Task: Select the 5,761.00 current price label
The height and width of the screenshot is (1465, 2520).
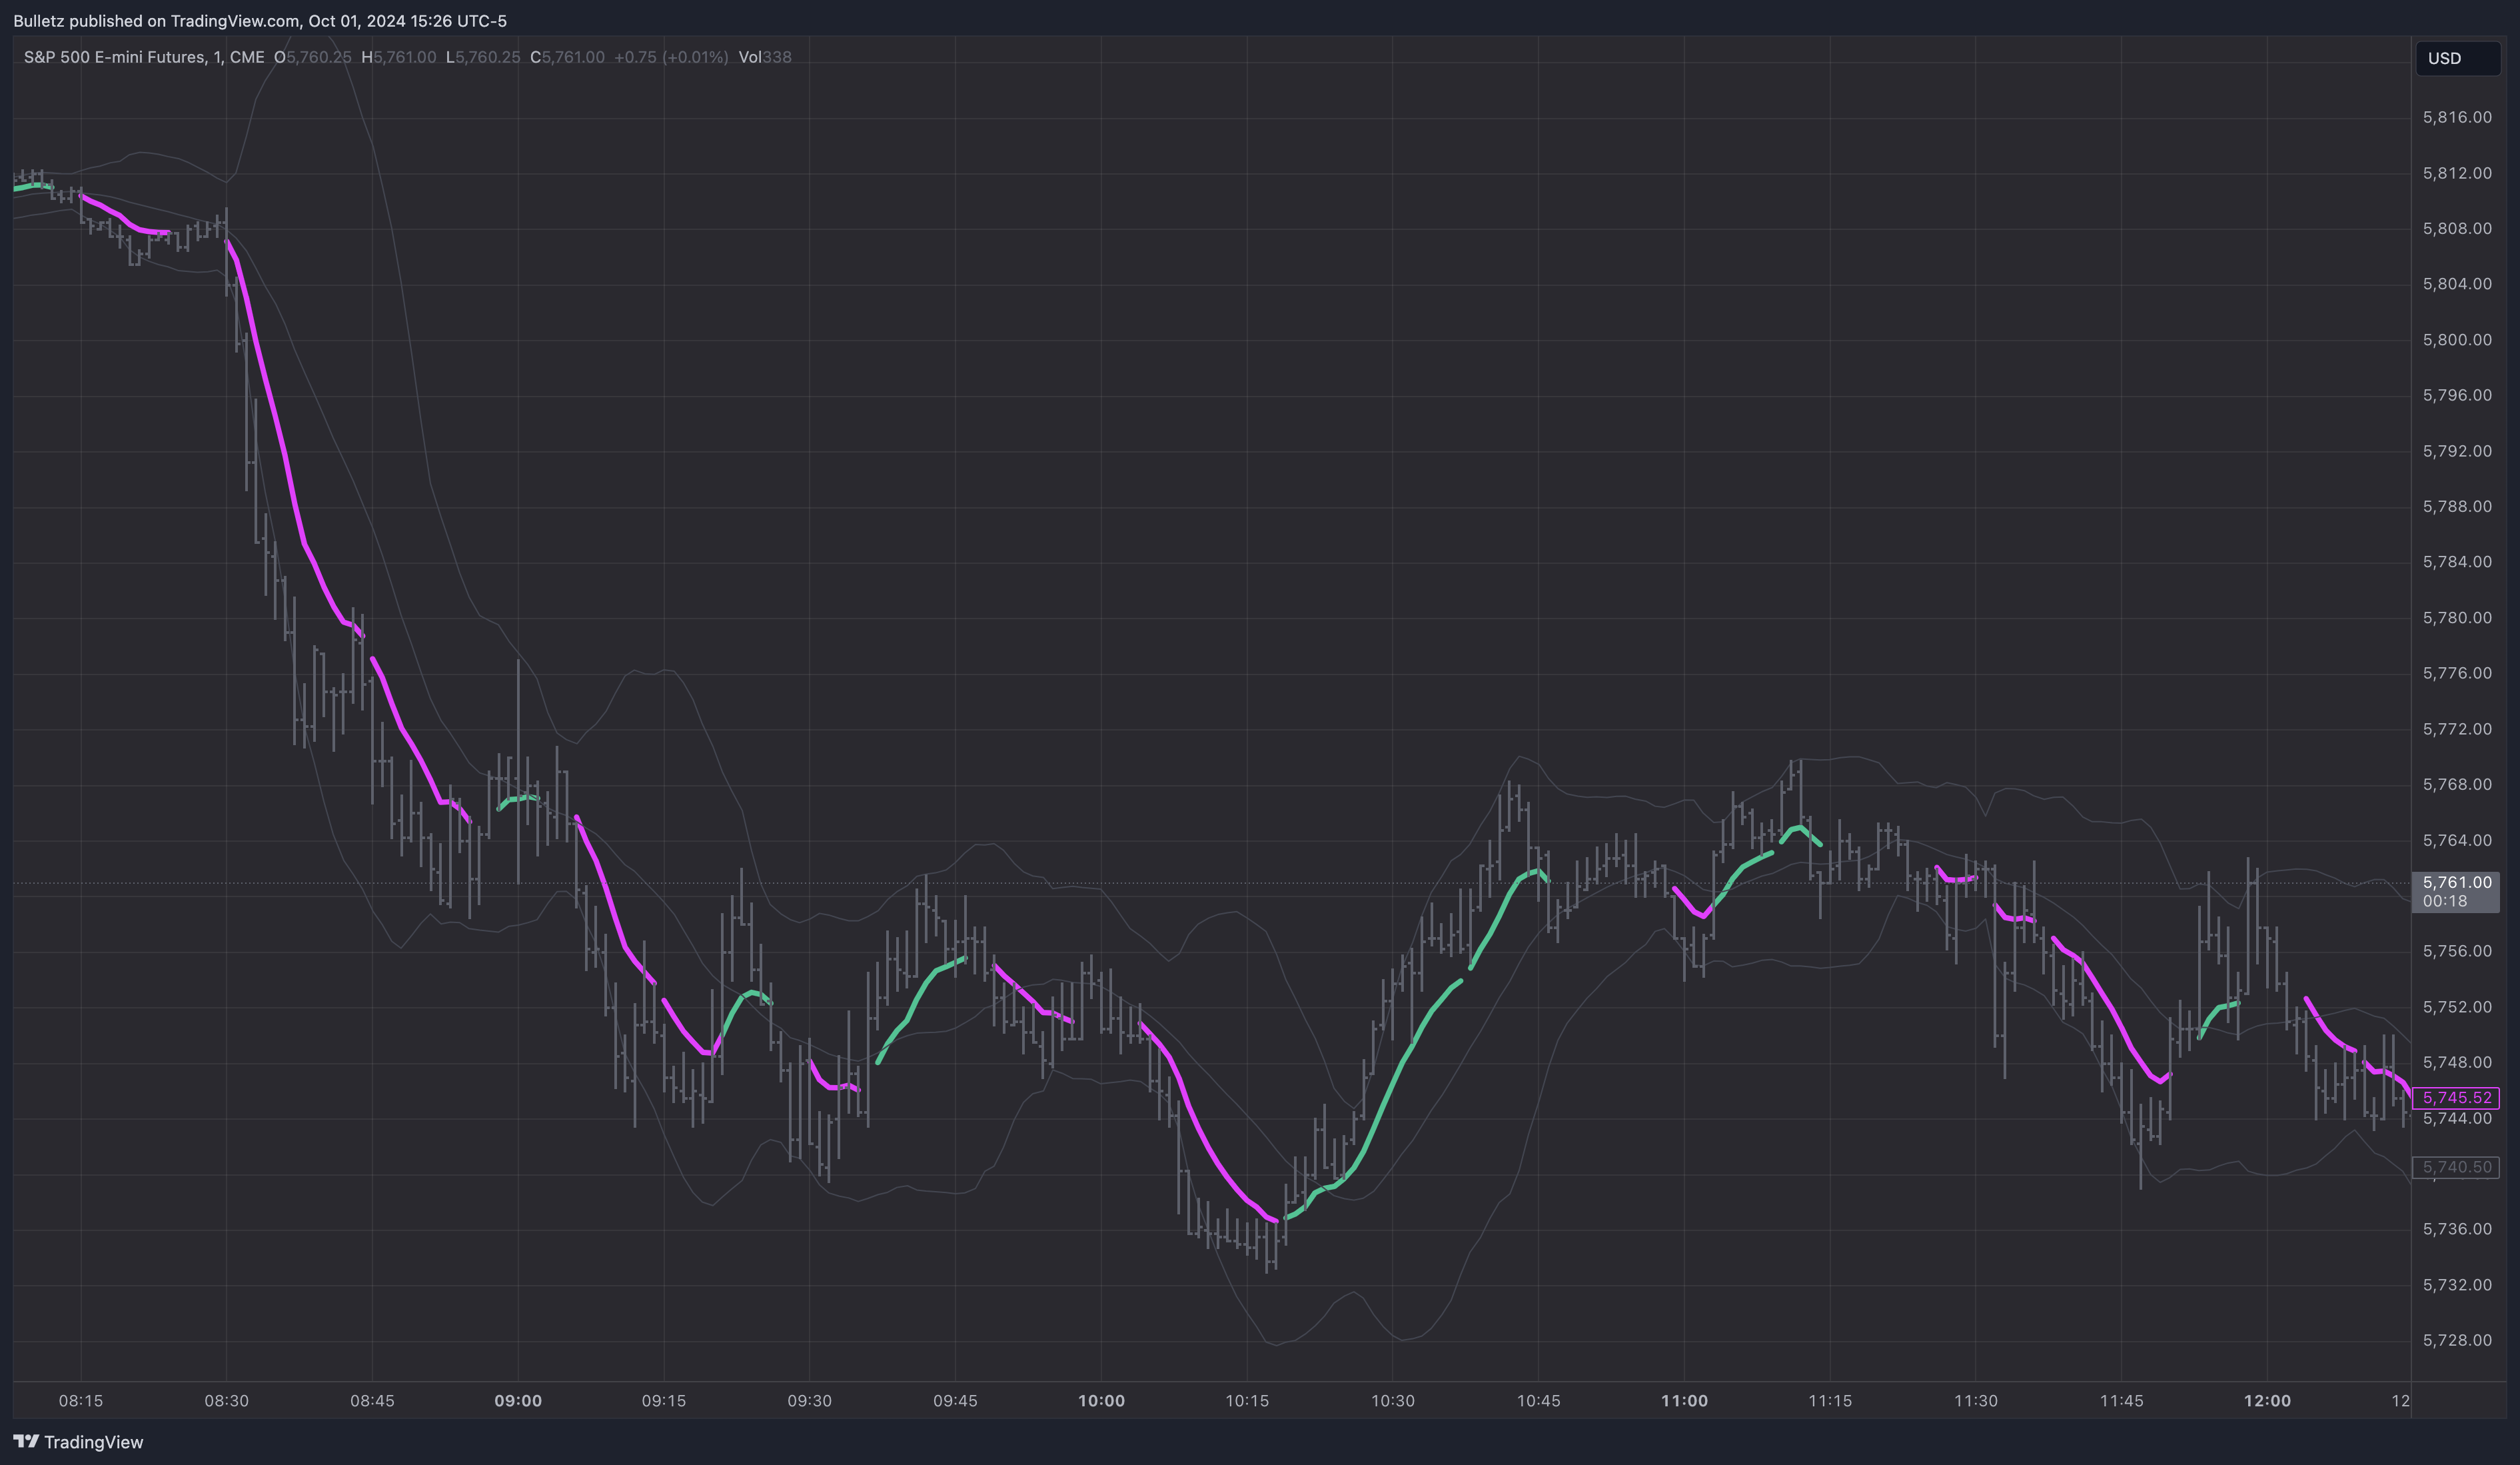Action: pos(2456,882)
